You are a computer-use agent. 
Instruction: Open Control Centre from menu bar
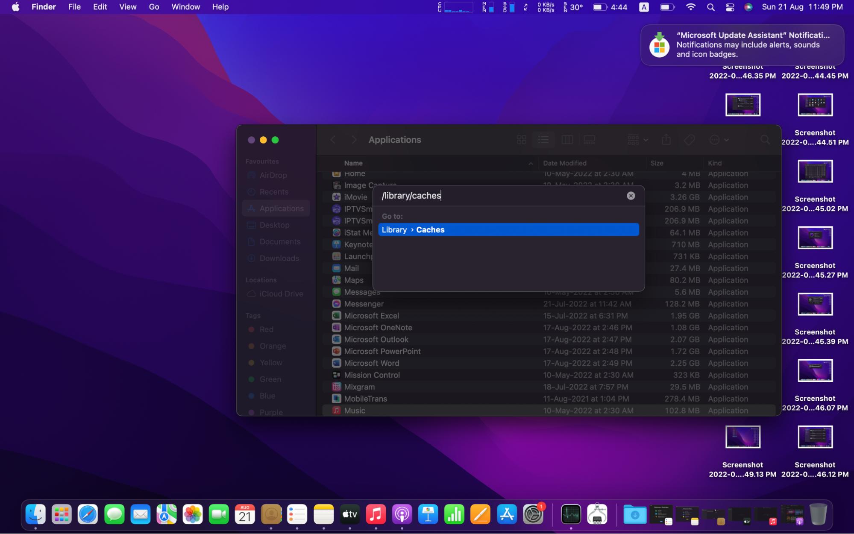[x=730, y=7]
